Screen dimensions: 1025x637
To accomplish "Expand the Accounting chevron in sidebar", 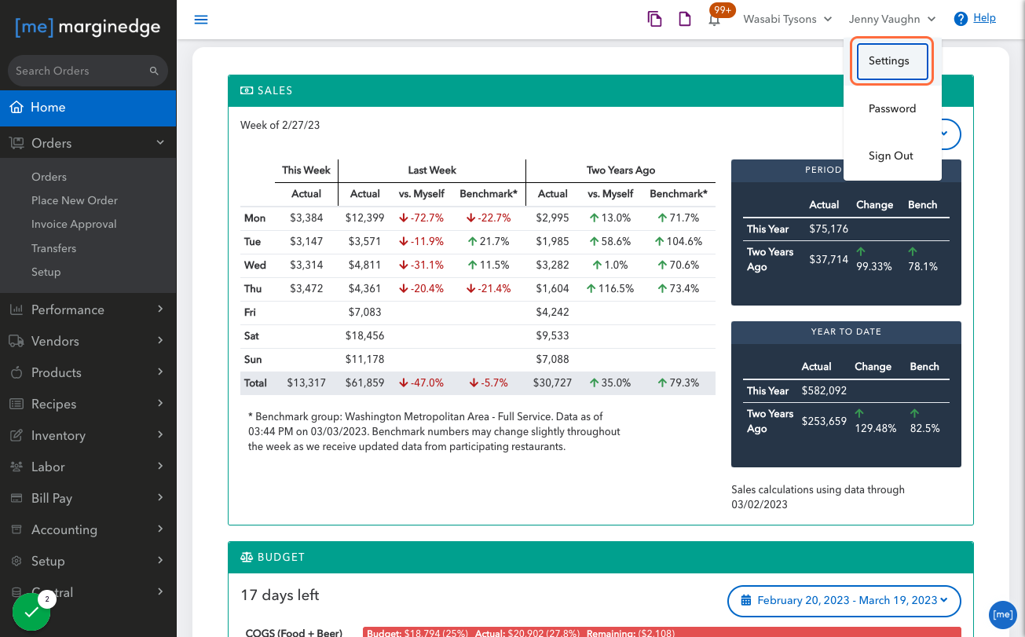I will (x=160, y=529).
